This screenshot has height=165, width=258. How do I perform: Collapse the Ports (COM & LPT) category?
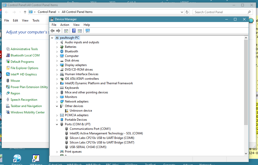(x=57, y=125)
